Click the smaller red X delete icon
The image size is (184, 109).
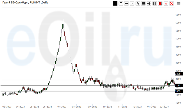point(166,4)
